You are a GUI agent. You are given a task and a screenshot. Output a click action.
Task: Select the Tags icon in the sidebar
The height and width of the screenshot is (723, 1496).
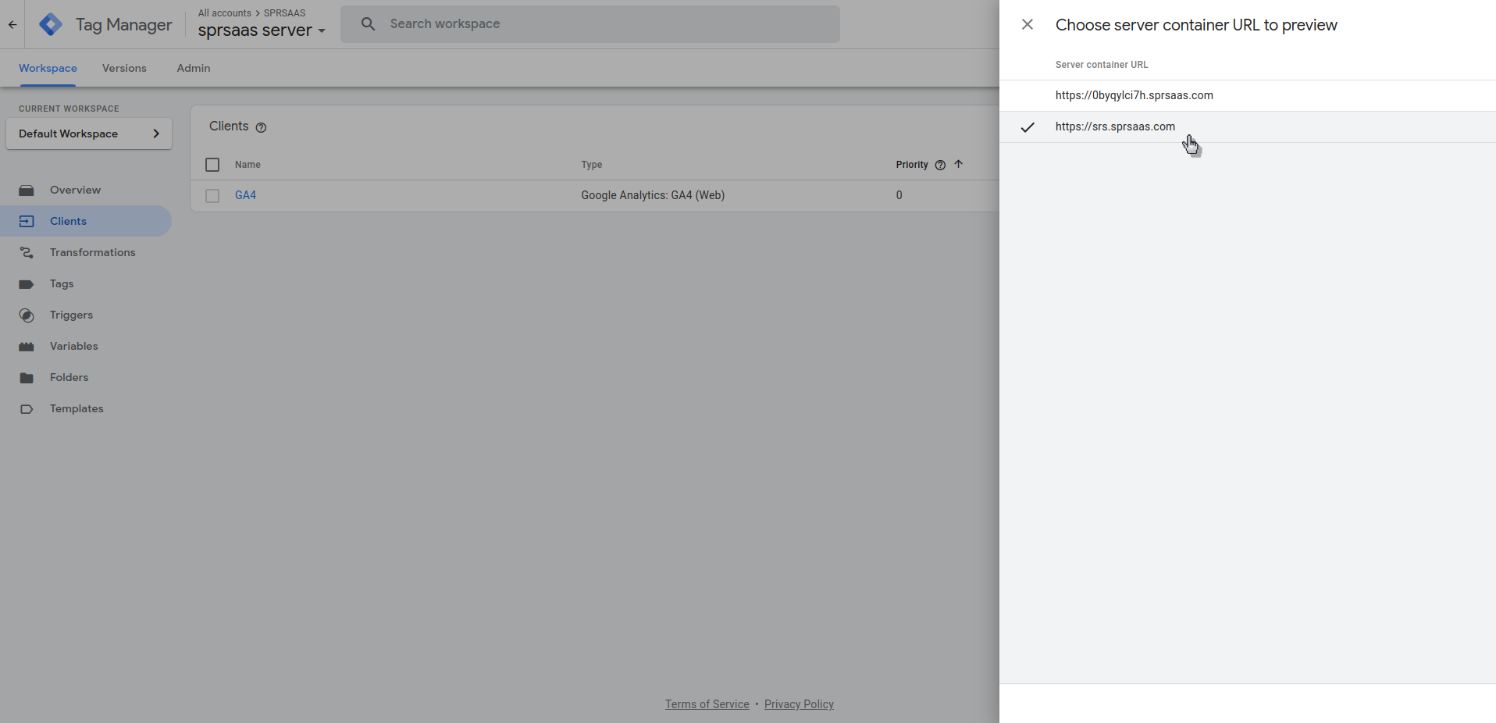click(x=27, y=283)
